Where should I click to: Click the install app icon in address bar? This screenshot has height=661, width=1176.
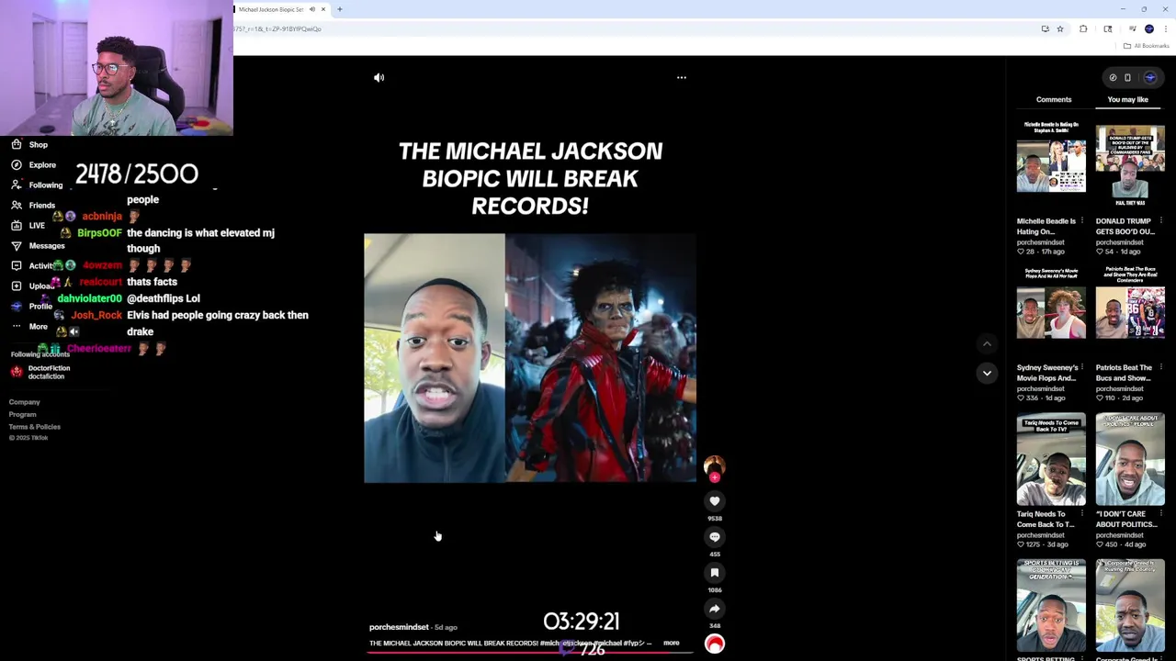(x=1046, y=28)
